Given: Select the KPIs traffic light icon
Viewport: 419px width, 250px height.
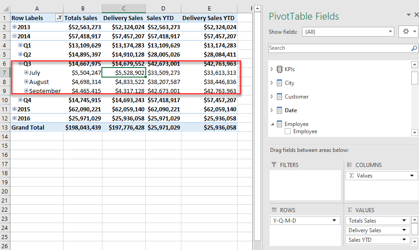Looking at the screenshot, I should pyautogui.click(x=279, y=69).
